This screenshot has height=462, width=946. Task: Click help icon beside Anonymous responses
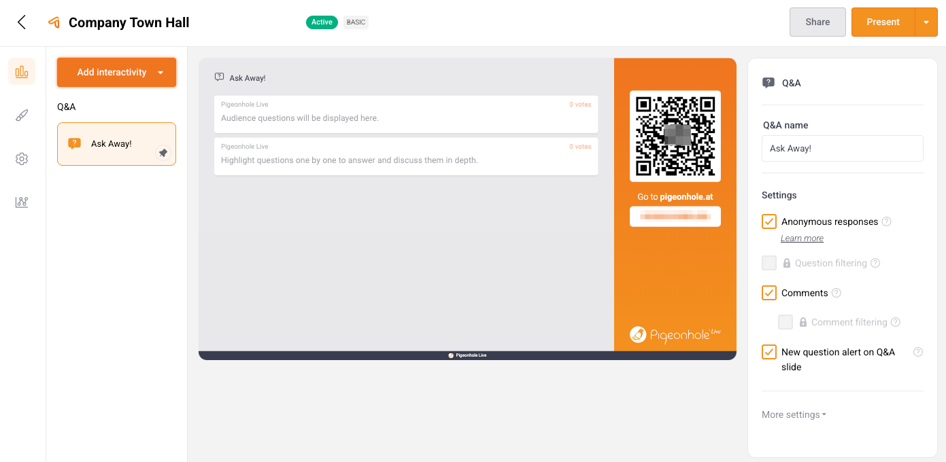coord(886,221)
